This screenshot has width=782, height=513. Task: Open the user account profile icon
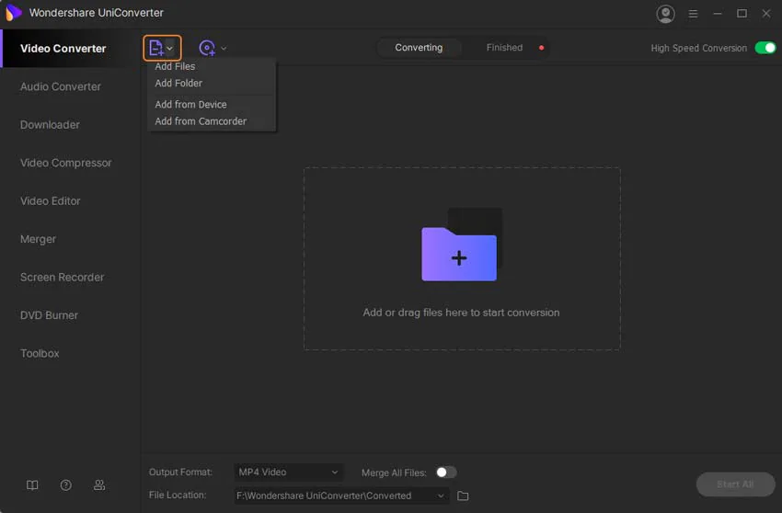[x=665, y=14]
